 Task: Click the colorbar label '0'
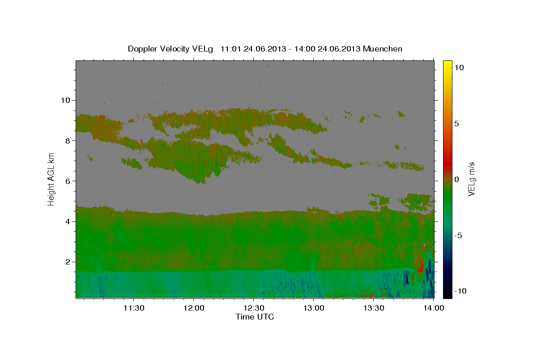456,179
